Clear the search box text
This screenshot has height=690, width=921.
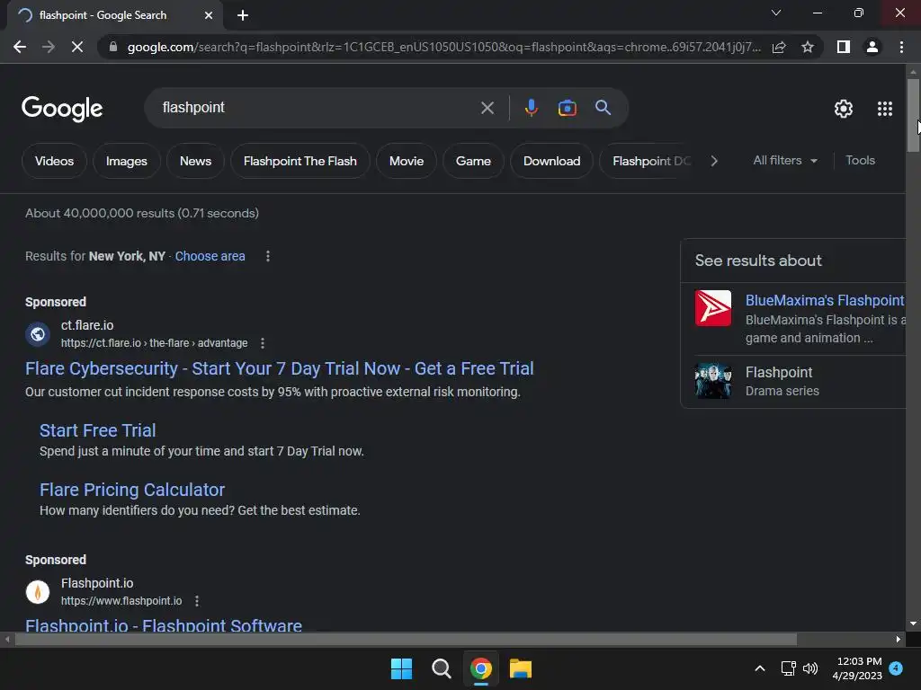pos(487,108)
